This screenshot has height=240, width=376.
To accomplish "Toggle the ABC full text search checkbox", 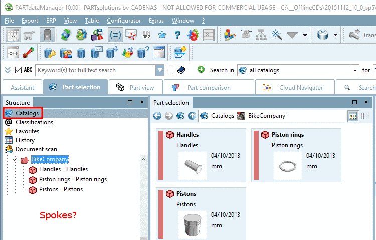I will 19,70.
